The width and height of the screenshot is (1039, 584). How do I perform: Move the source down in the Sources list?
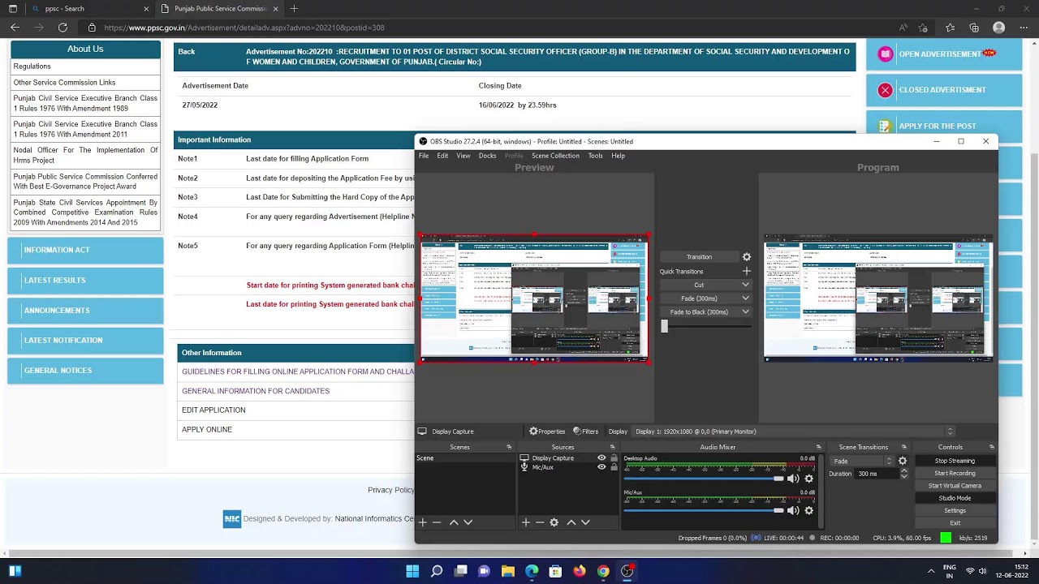(x=585, y=522)
